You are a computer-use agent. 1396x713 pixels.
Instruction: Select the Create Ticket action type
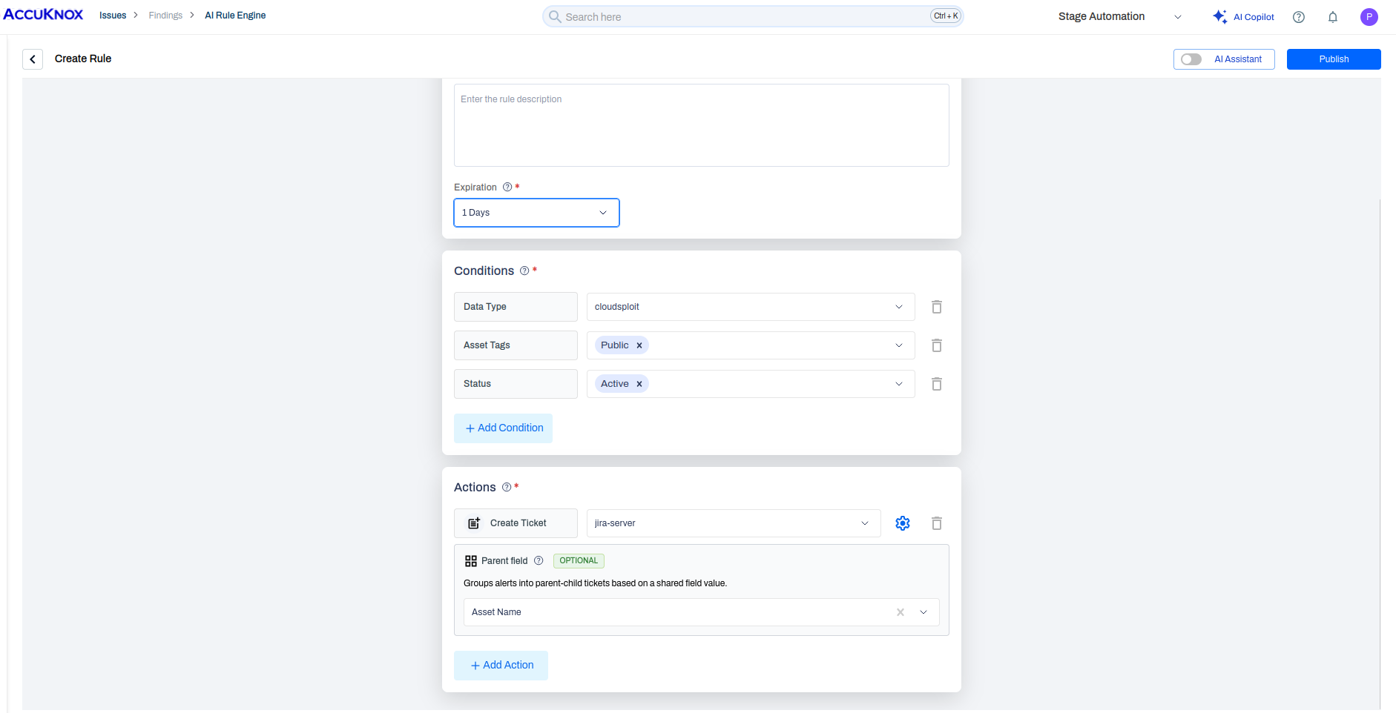(x=516, y=523)
